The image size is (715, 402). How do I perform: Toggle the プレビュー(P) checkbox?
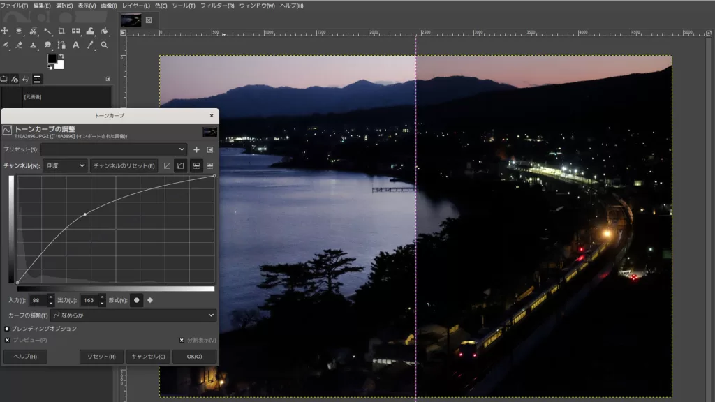tap(8, 340)
